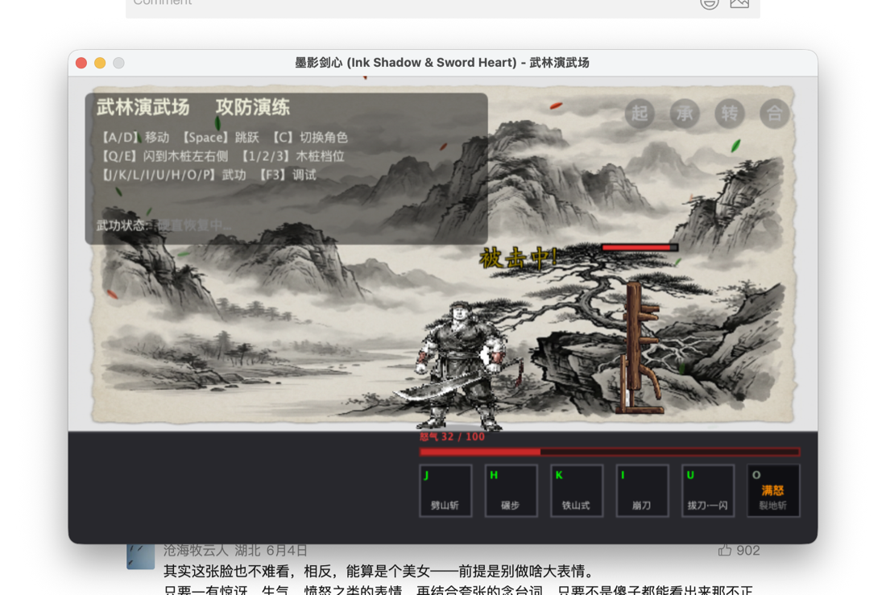Click the 武功状态 status line
The width and height of the screenshot is (886, 595).
pyautogui.click(x=164, y=225)
